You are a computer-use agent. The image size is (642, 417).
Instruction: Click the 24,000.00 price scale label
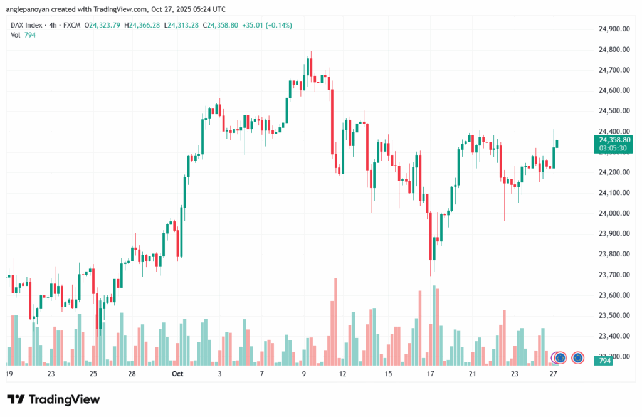pos(613,213)
